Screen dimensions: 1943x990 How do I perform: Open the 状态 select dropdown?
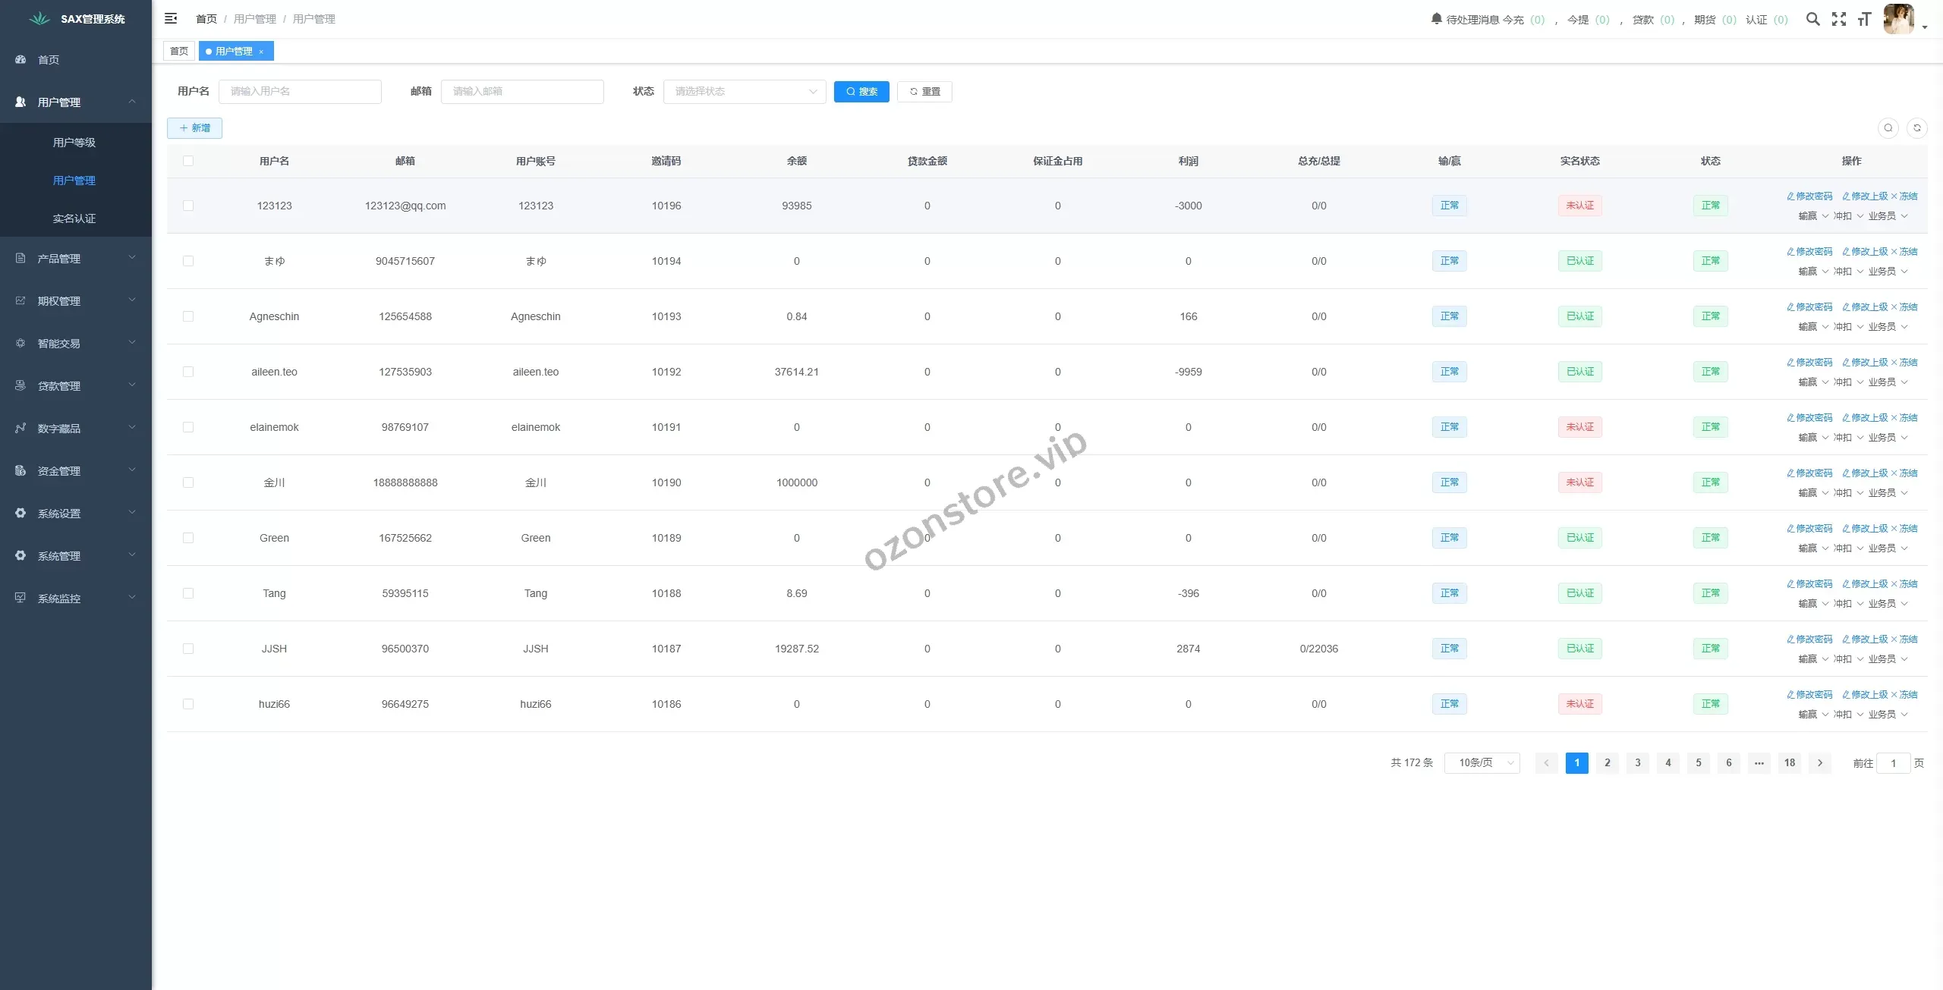[x=744, y=92]
